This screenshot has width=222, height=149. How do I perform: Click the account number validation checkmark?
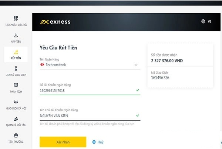click(x=138, y=90)
